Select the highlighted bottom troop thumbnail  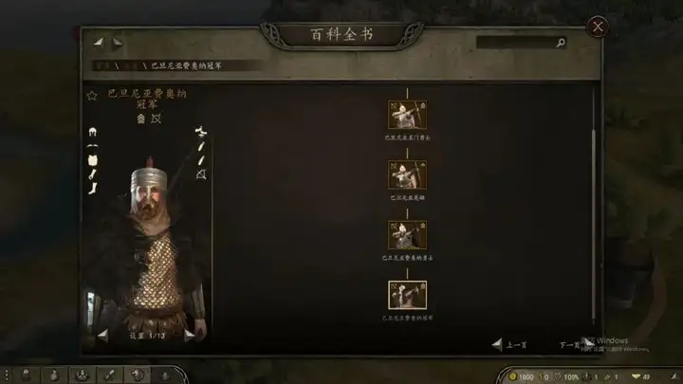(x=407, y=295)
